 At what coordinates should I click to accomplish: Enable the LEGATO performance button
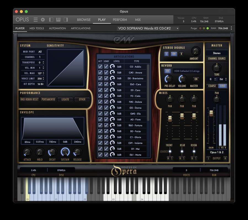65,99
